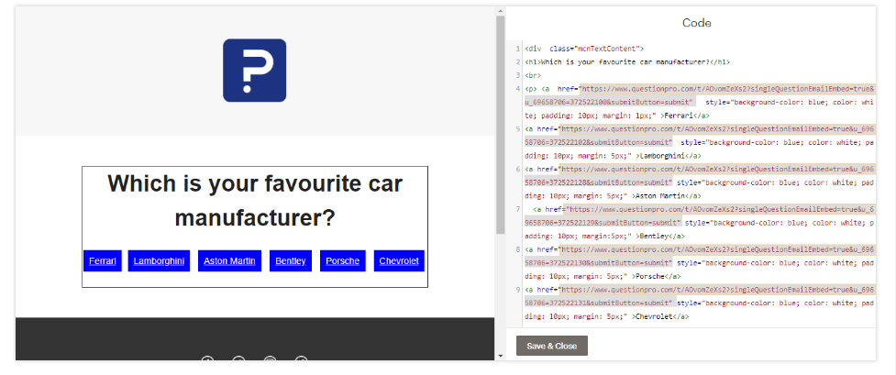
Task: Click the preview scrollbar down arrow
Action: pyautogui.click(x=500, y=356)
